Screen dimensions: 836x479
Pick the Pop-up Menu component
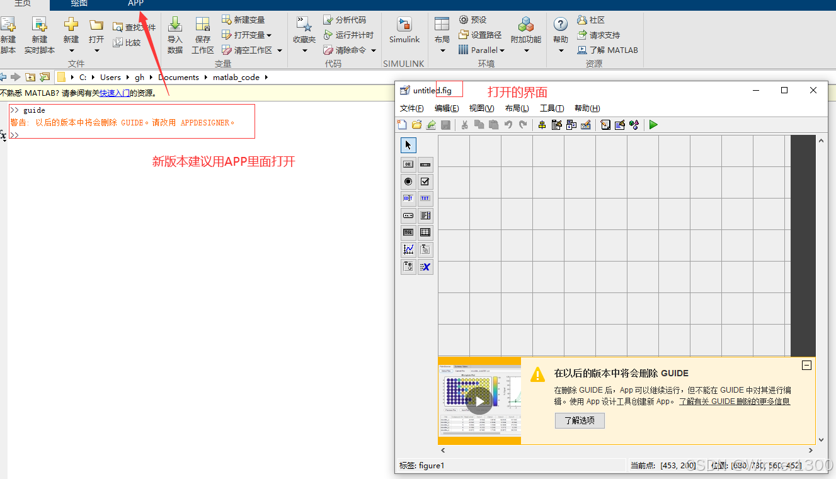(408, 216)
